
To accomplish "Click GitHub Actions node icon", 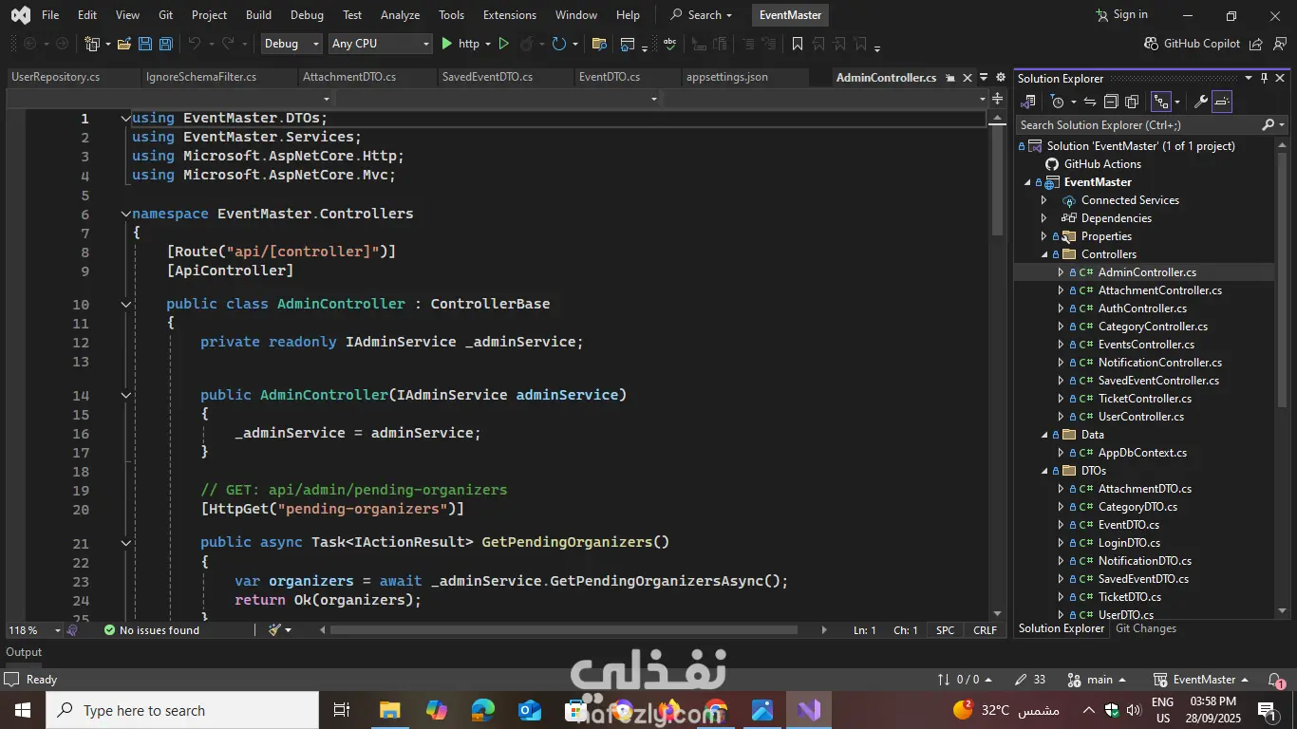I will (x=1052, y=164).
